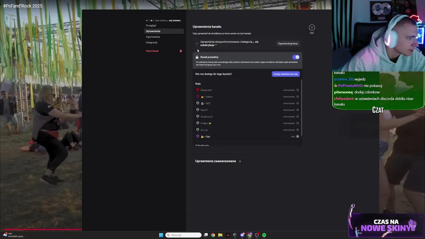This screenshot has height=239, width=425.
Task: Open Spotify from the taskbar
Action: (x=264, y=235)
